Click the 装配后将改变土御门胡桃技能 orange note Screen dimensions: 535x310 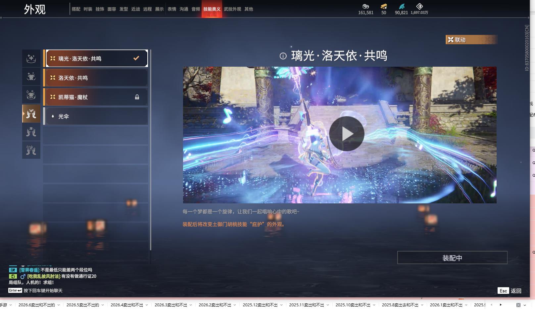[x=234, y=224]
